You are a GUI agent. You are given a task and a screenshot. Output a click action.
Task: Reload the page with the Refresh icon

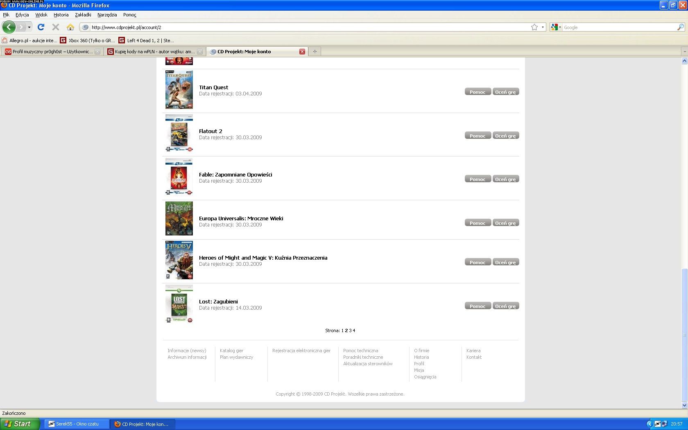pos(41,27)
